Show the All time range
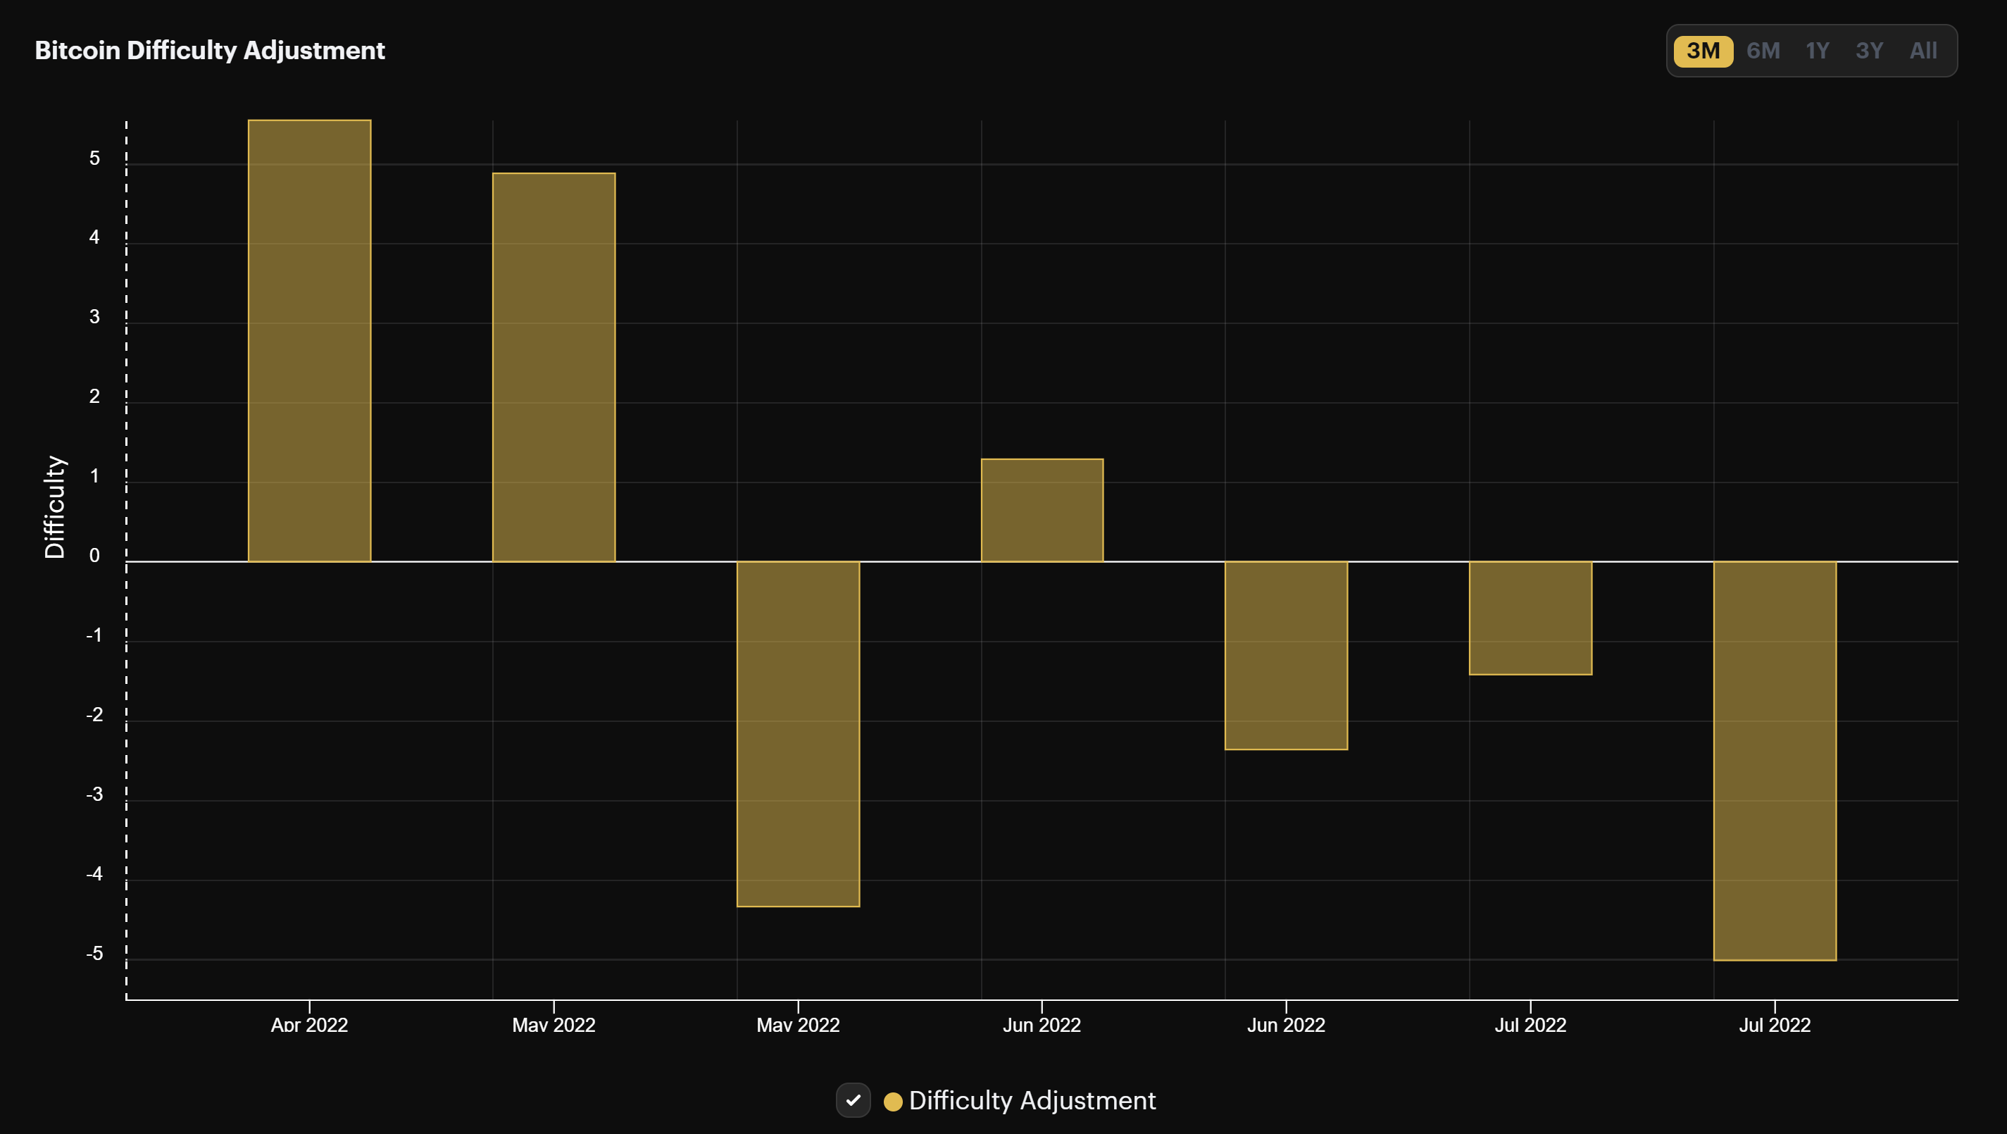The height and width of the screenshot is (1134, 2007). pyautogui.click(x=1923, y=51)
